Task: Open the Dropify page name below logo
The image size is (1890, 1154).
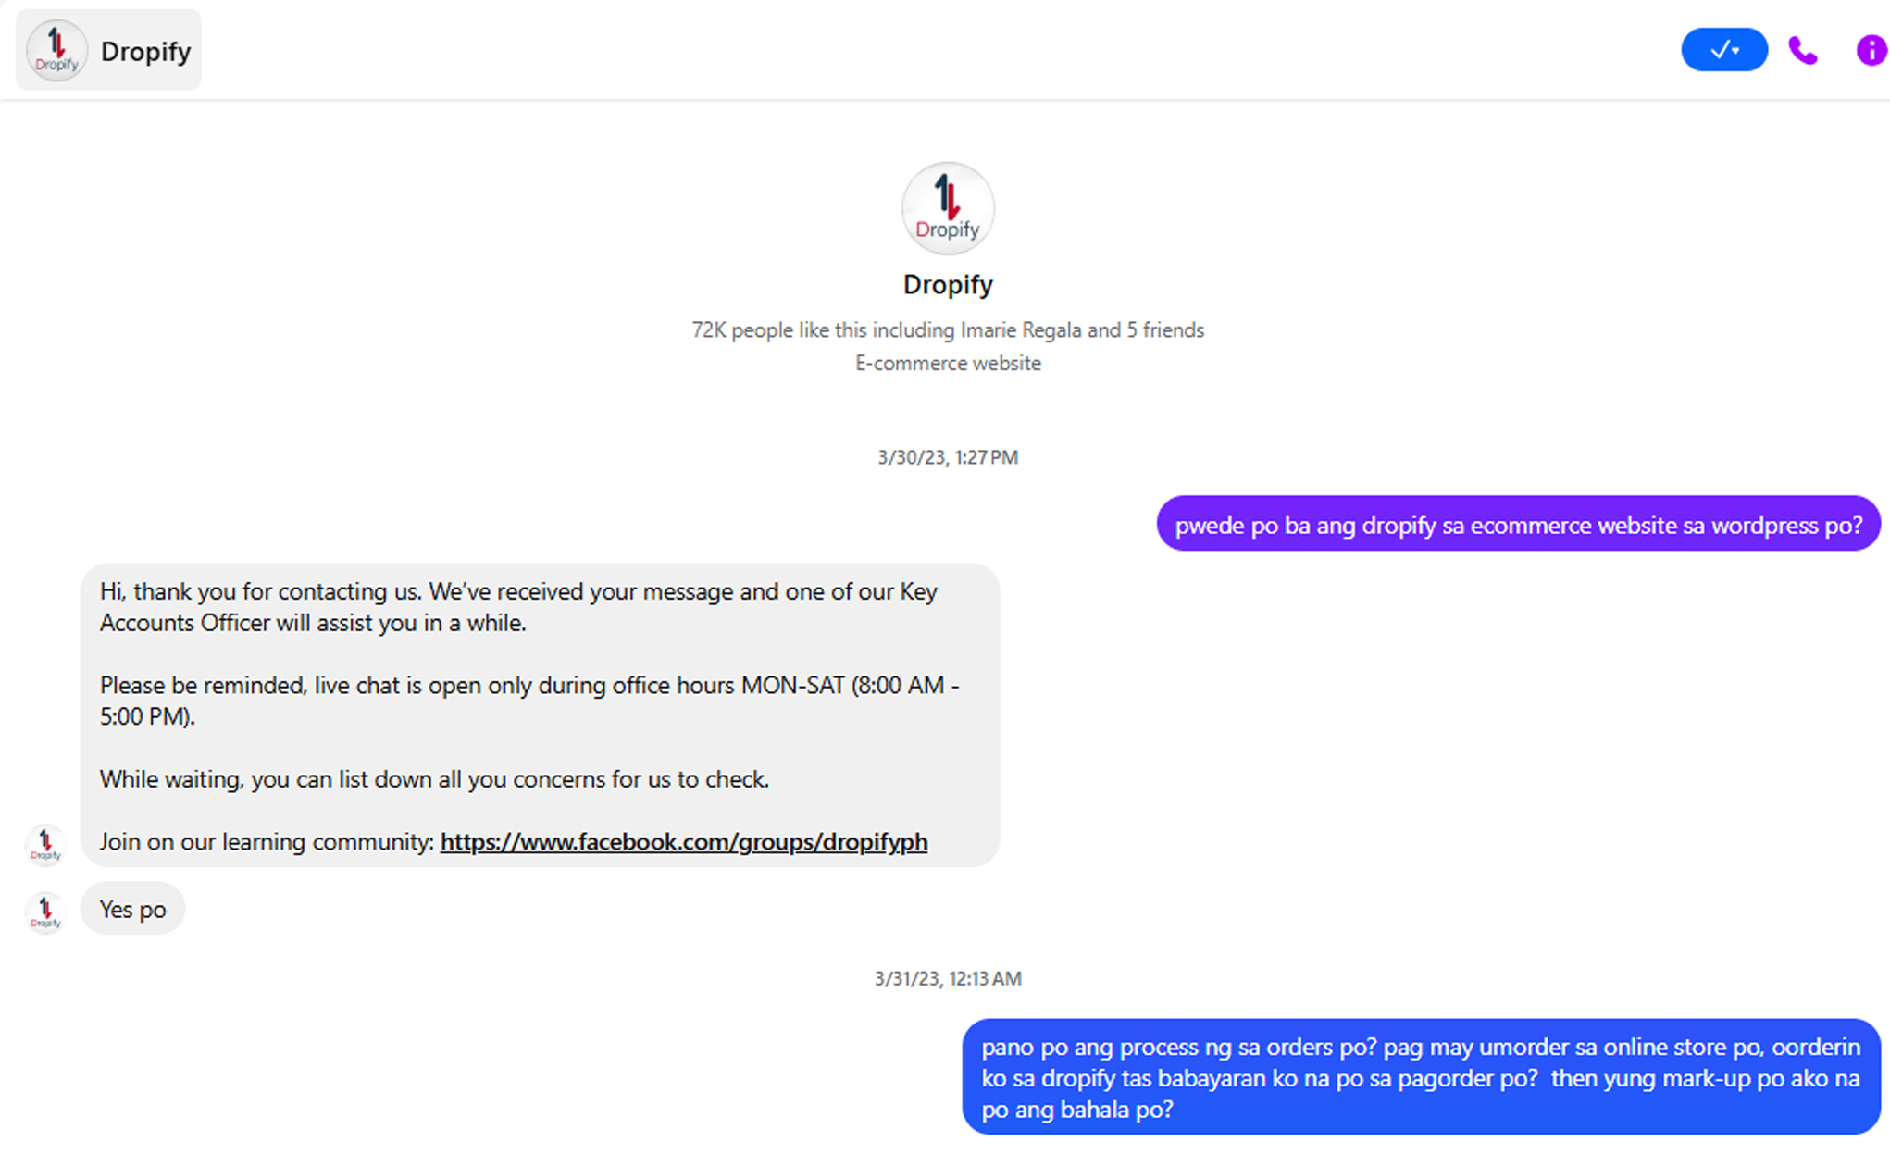Action: point(947,284)
